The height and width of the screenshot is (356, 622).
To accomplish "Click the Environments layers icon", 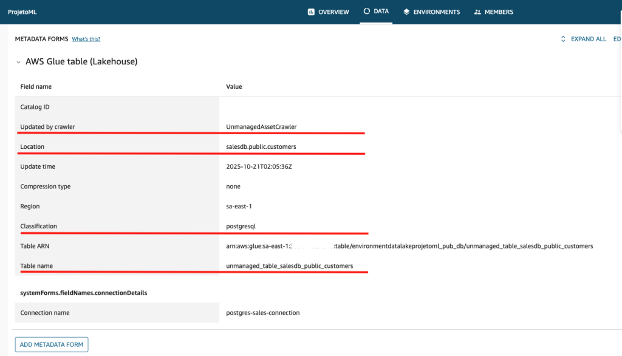I will 406,12.
